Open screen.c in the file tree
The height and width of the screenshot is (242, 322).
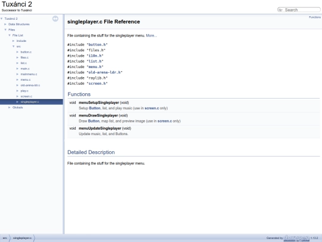[x=26, y=96]
